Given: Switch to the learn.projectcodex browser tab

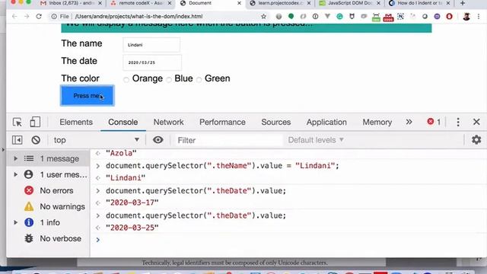Looking at the screenshot, I should pos(280,3).
